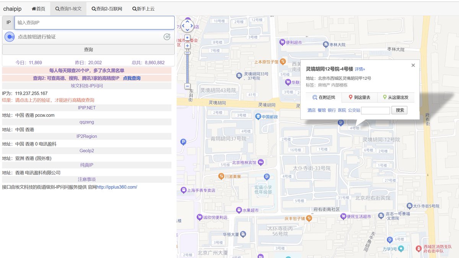Click the 昨日: 20,002 counter text
This screenshot has height=258, width=459.
click(88, 63)
